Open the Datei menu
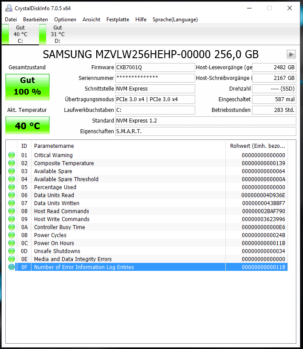303x349 pixels. [11, 20]
